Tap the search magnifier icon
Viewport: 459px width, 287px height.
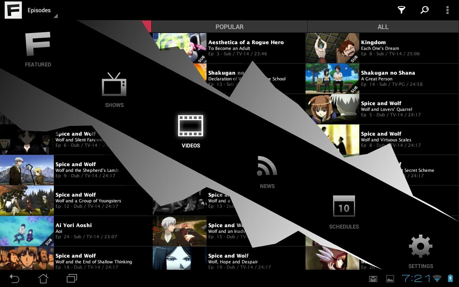click(425, 10)
